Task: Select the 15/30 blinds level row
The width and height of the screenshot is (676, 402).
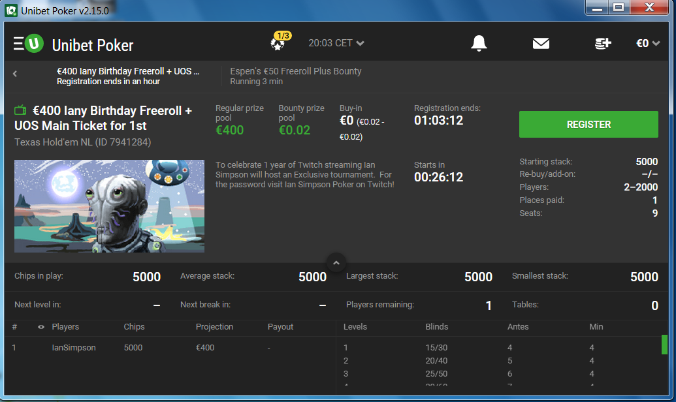Action: point(500,347)
